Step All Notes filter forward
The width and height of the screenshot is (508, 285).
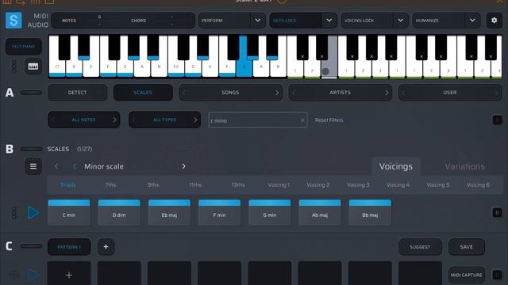[114, 120]
